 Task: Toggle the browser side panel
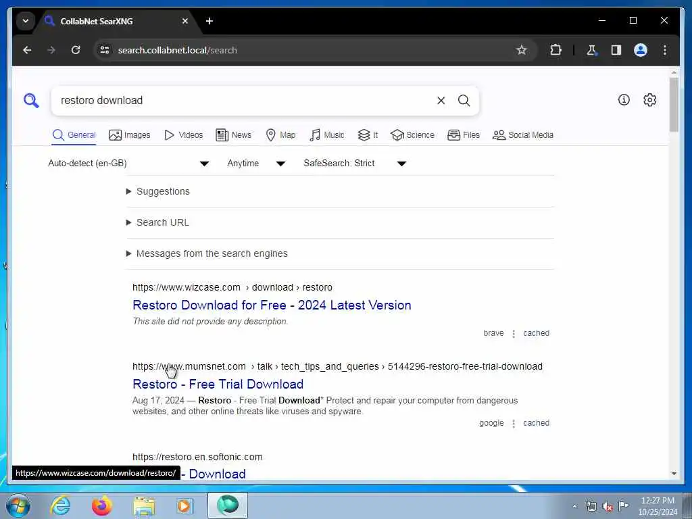(616, 50)
